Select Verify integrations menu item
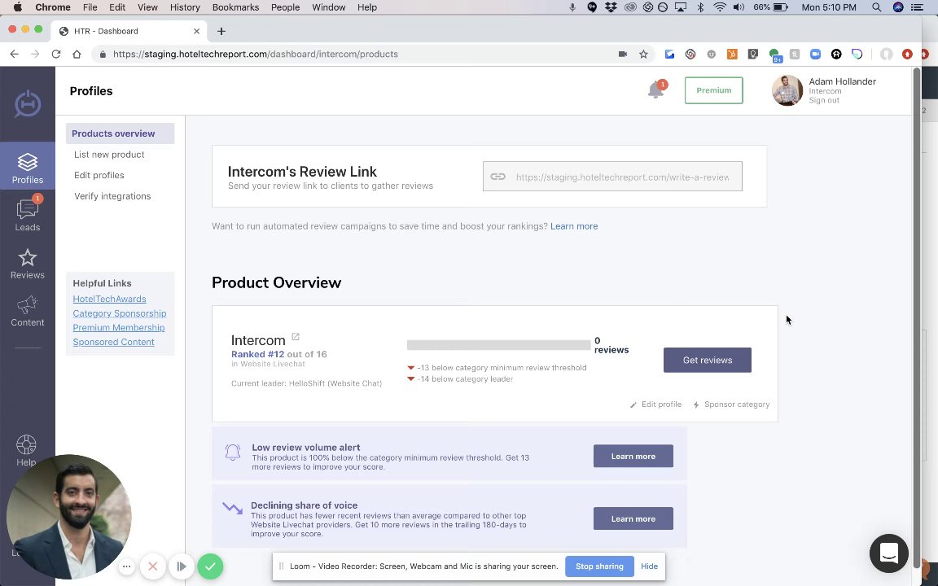This screenshot has width=938, height=586. [x=112, y=196]
